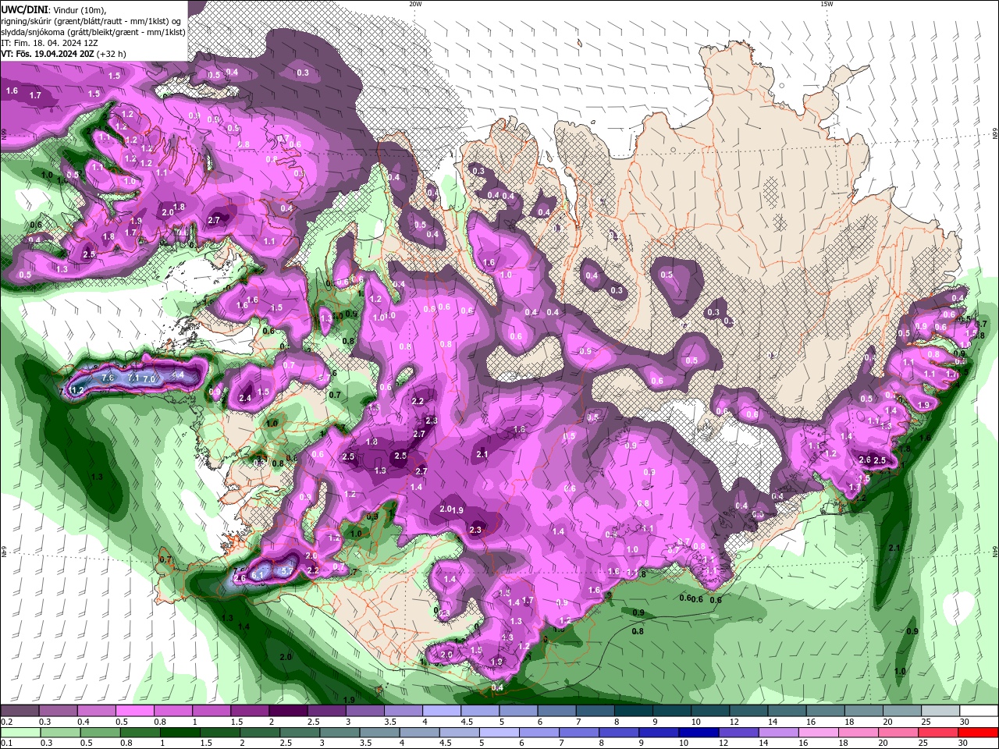Click the 'slydda/snjókoma' legend description line
This screenshot has height=749, width=999.
click(94, 32)
